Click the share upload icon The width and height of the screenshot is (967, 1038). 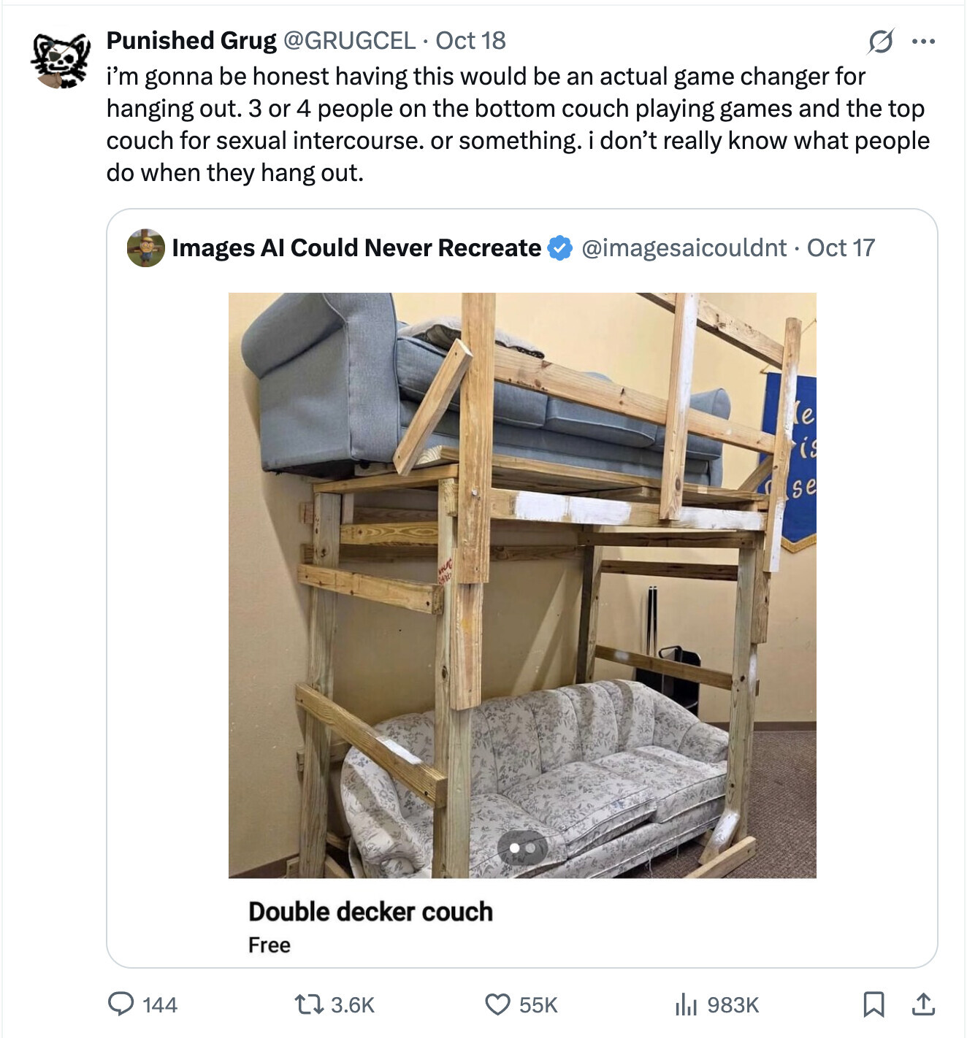[923, 1004]
